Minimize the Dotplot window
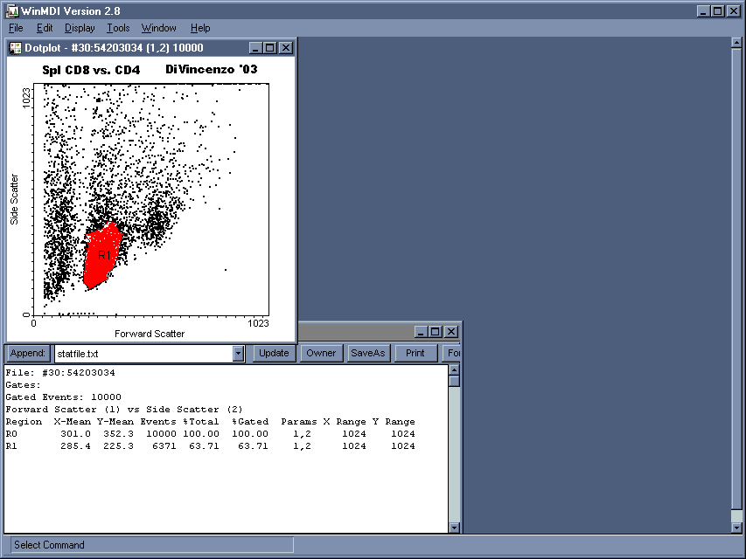Screen dimensions: 746x559 click(255, 48)
